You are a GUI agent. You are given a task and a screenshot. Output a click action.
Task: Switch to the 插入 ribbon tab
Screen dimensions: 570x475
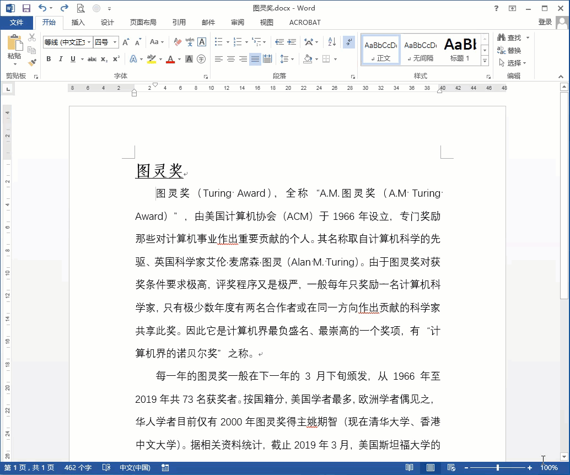click(78, 23)
